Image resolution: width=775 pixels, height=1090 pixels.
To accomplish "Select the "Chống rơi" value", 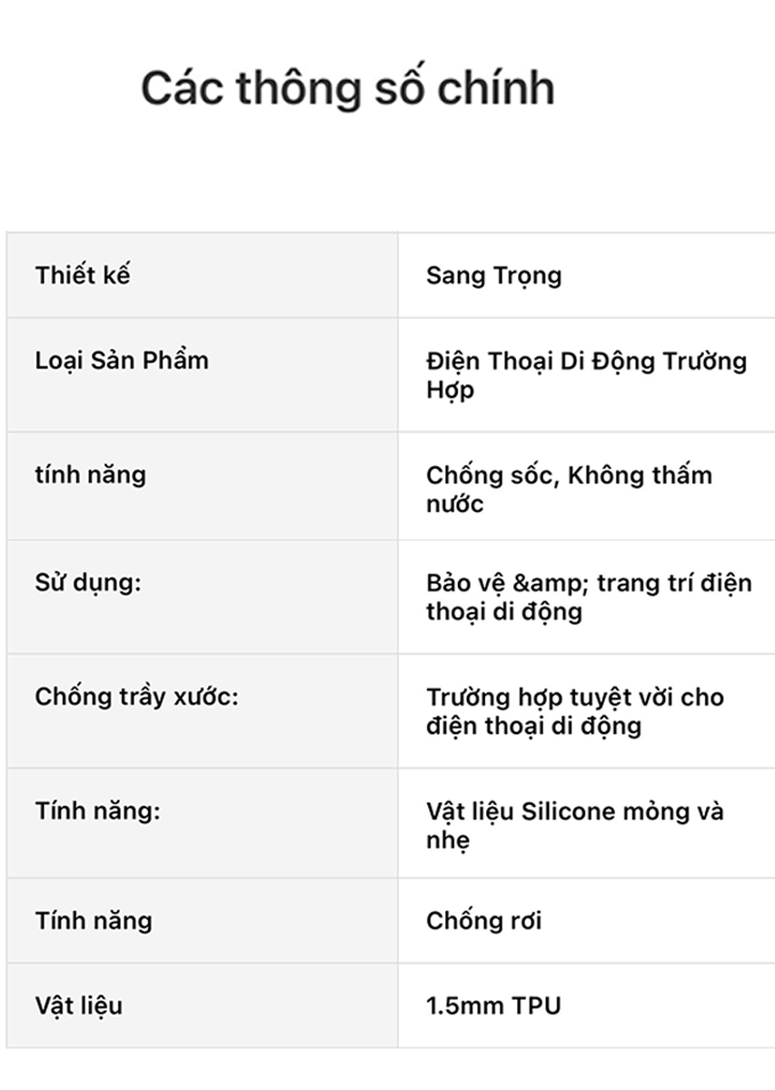I will point(483,920).
